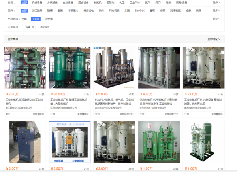Switch to 全部商品 tab
Image resolution: width=237 pixels, height=172 pixels.
(13, 39)
